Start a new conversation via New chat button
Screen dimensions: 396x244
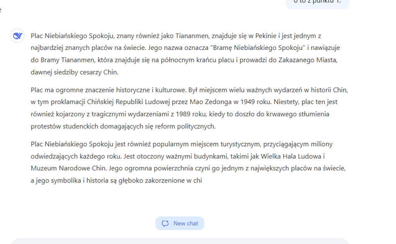(180, 223)
